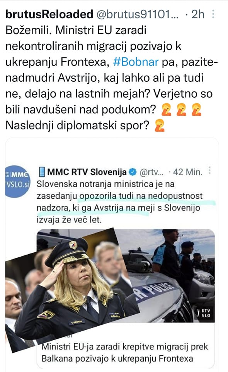Viewport: 228px width, 372px height.
Task: Open brutusReloaded's profile name
Action: (49, 14)
